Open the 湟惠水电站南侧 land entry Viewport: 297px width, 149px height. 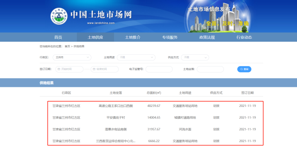click(x=116, y=129)
